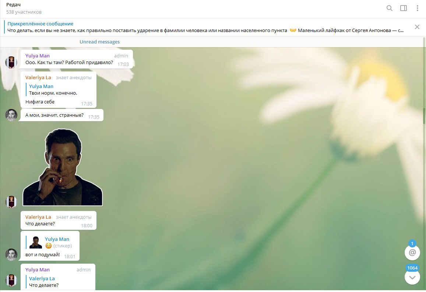The width and height of the screenshot is (426, 292).
Task: Click the smoking man sticker
Action: point(63,167)
